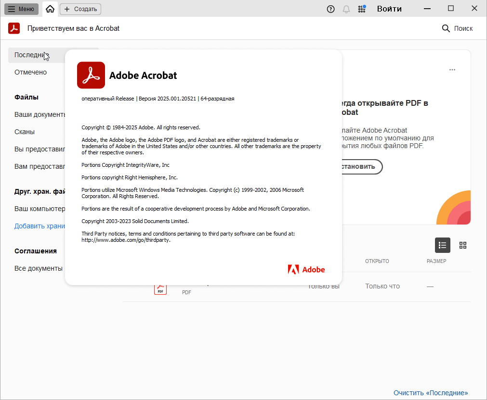Open the Adobe apps grid icon
The width and height of the screenshot is (487, 400).
point(362,9)
